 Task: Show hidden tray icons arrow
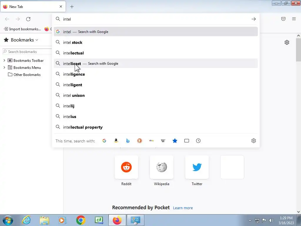point(250,220)
